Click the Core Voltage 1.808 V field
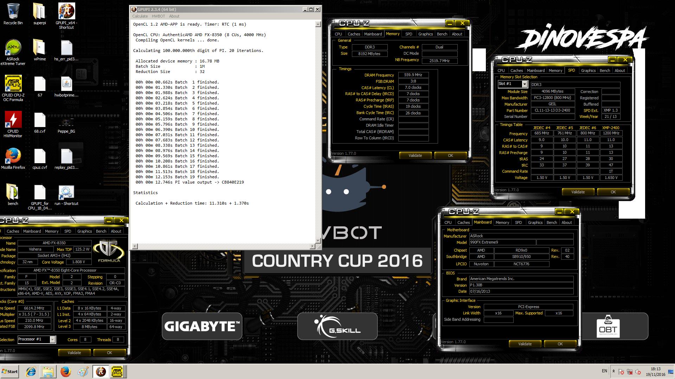This screenshot has width=675, height=379. pyautogui.click(x=78, y=262)
